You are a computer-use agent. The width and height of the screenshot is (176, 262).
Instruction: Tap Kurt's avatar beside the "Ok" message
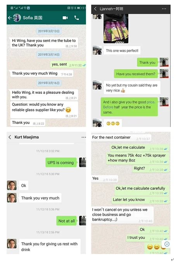[x=12, y=185]
